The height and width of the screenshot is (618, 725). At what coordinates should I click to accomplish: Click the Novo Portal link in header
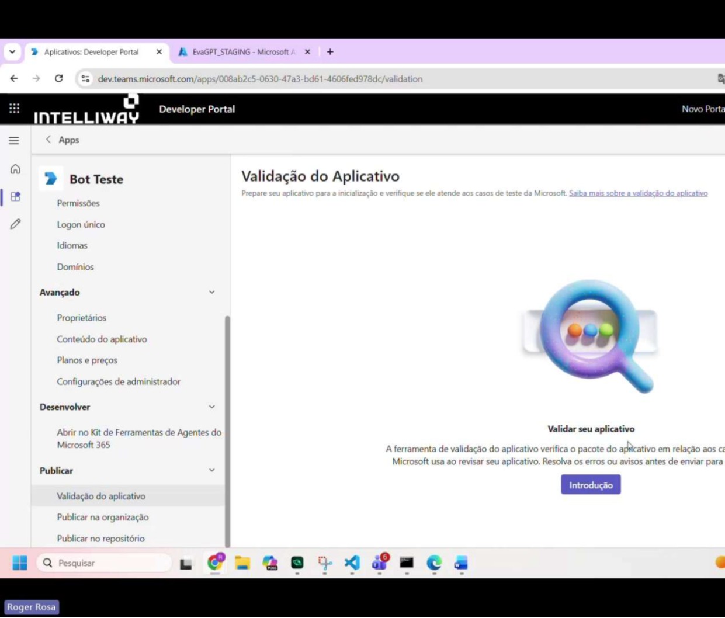703,109
